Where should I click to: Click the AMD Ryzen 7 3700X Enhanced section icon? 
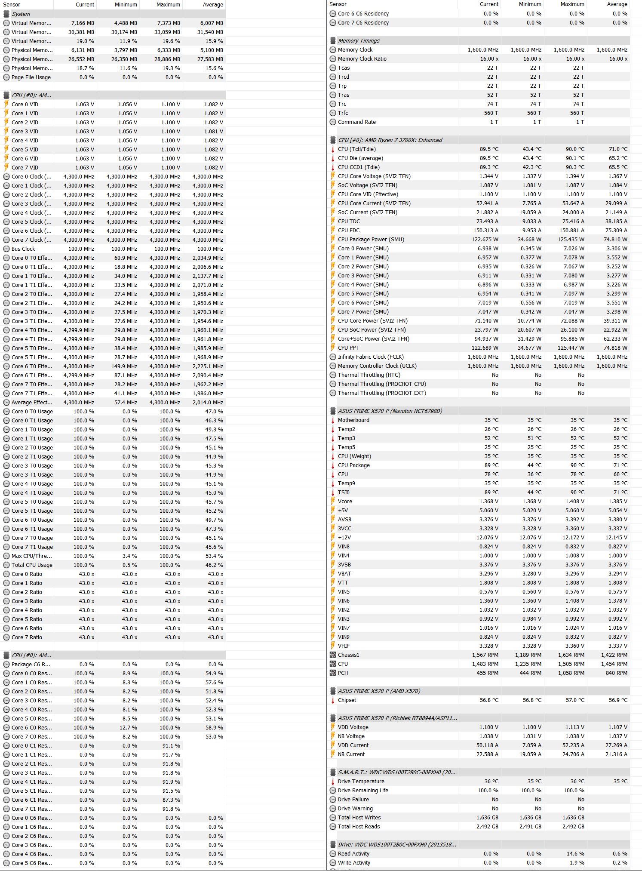tap(333, 140)
